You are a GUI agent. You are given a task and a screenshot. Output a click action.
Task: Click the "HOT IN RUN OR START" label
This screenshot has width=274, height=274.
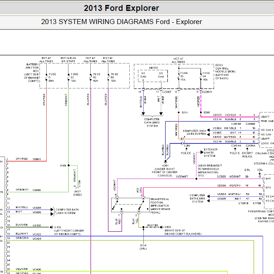68,59
